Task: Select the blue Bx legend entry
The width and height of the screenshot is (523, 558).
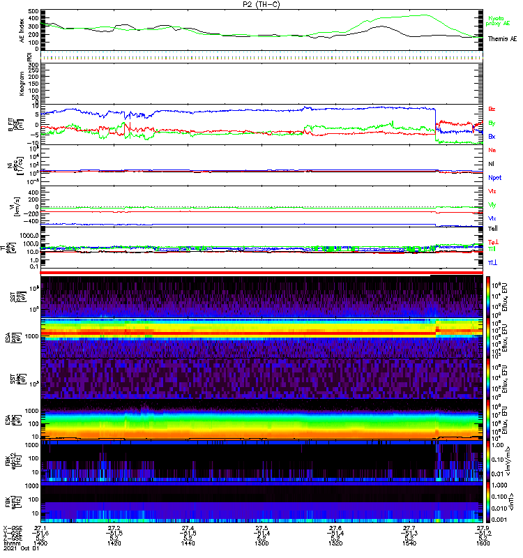Action: click(x=492, y=136)
